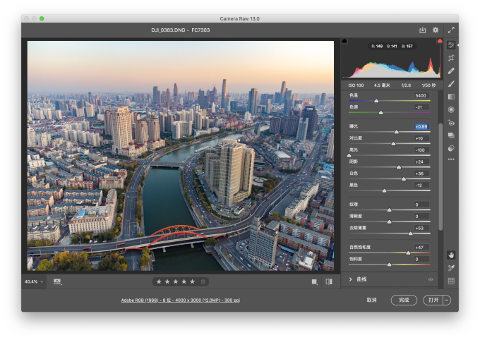Image resolution: width=480 pixels, height=340 pixels.
Task: Open the 40.4% zoom level dropdown
Action: (x=34, y=282)
